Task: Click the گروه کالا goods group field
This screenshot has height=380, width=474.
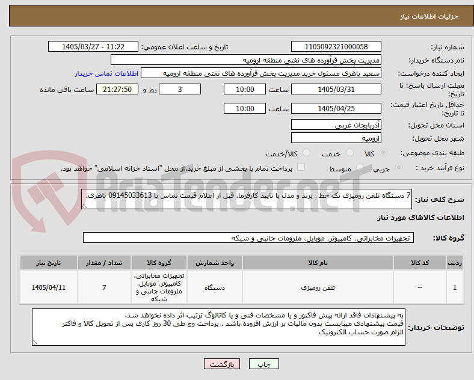Action: click(248, 237)
